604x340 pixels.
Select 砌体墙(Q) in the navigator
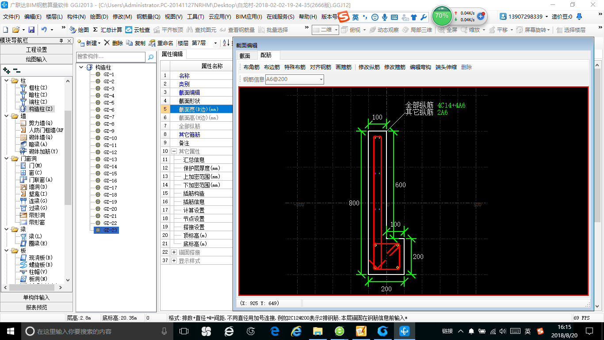click(x=41, y=137)
